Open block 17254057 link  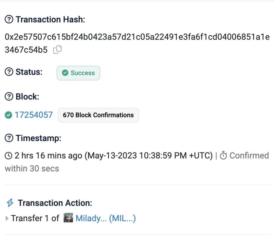click(x=33, y=115)
